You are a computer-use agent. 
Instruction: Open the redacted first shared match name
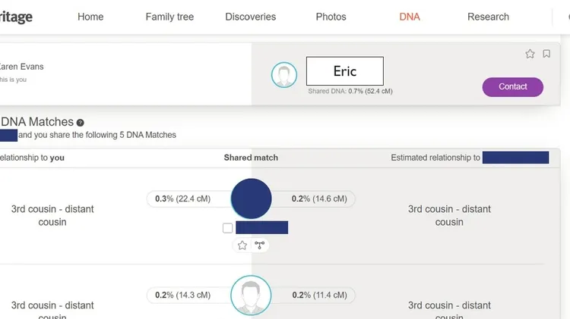click(x=261, y=227)
